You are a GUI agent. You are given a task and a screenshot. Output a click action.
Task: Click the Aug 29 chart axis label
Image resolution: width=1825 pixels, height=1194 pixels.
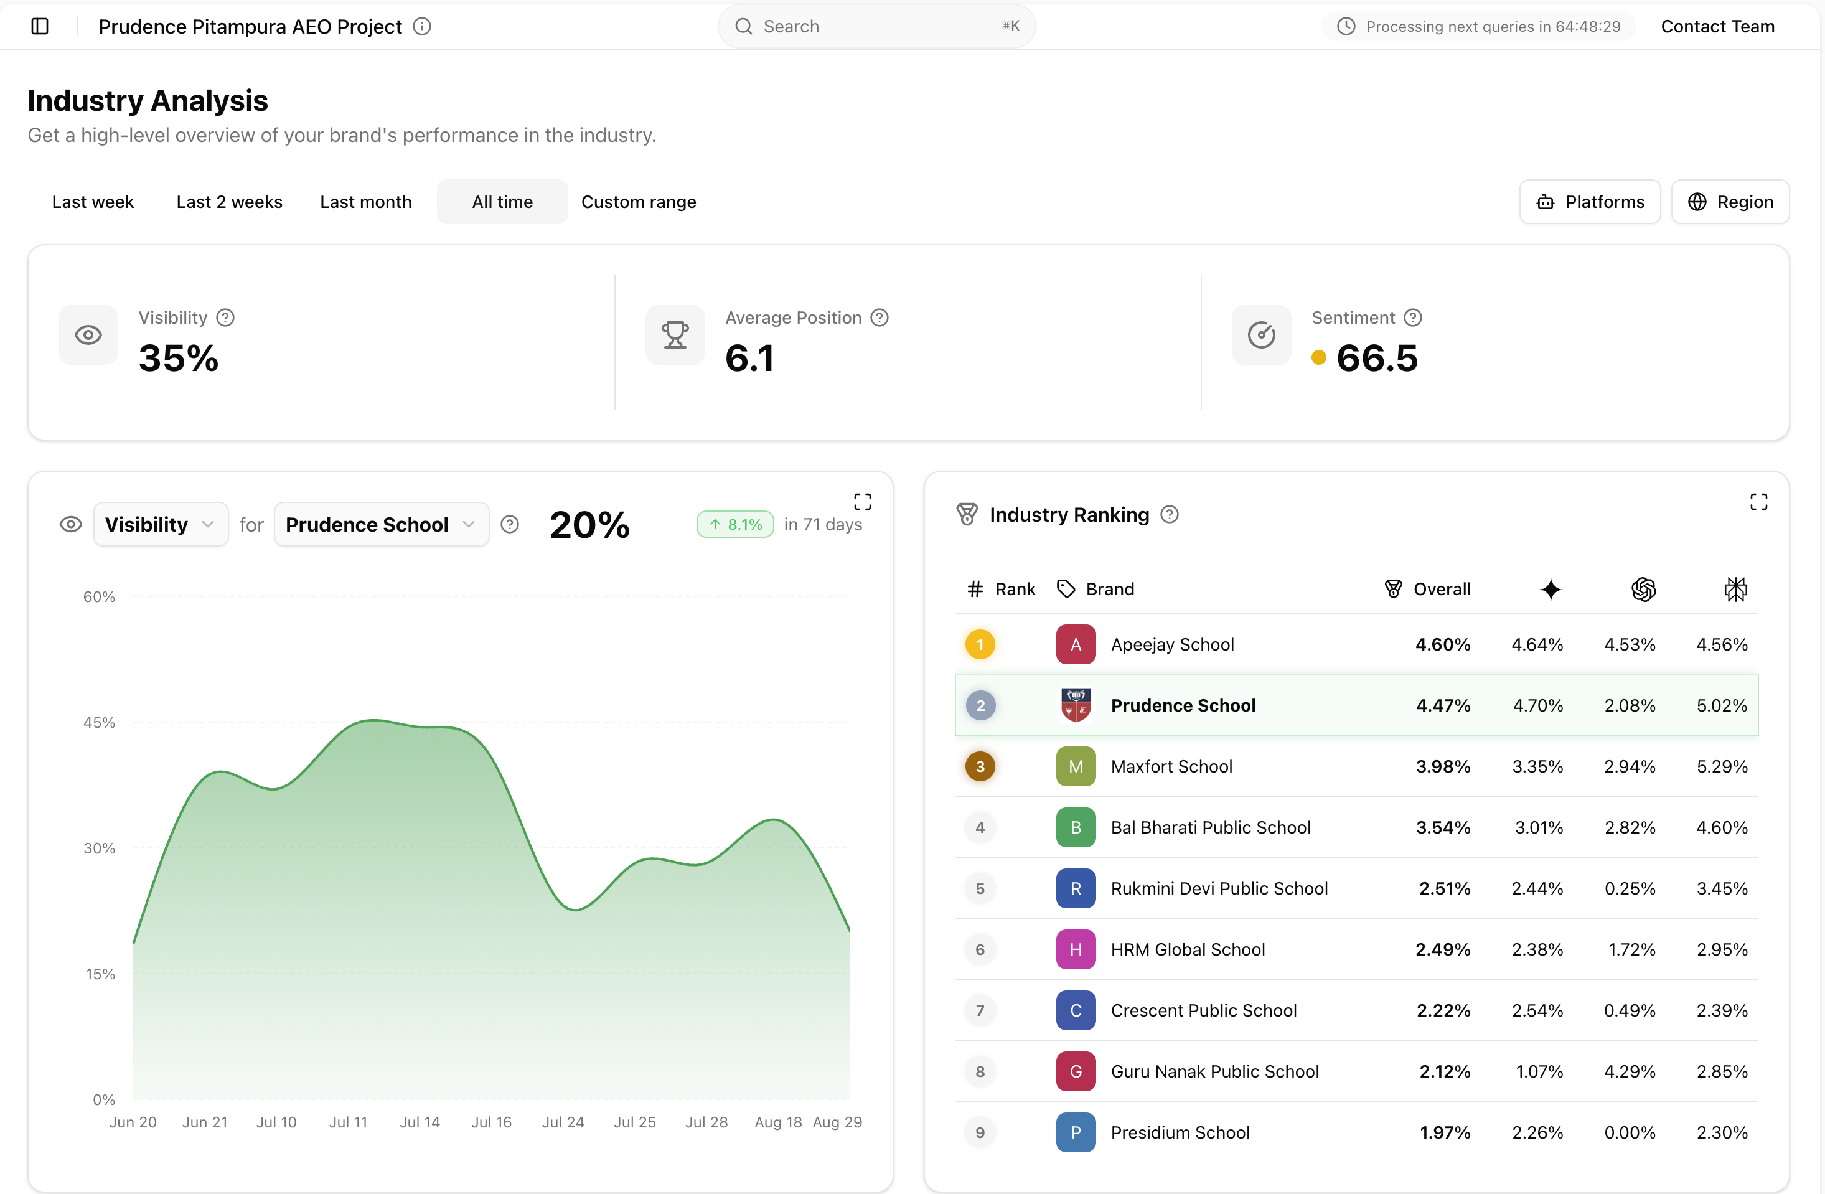pos(837,1122)
